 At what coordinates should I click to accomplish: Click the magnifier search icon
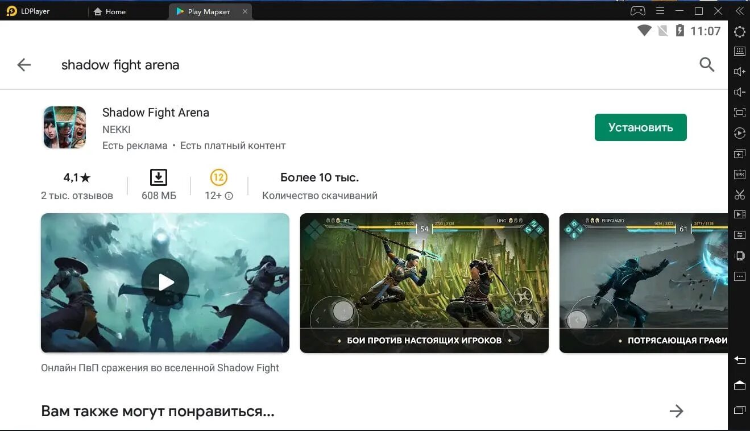click(707, 65)
